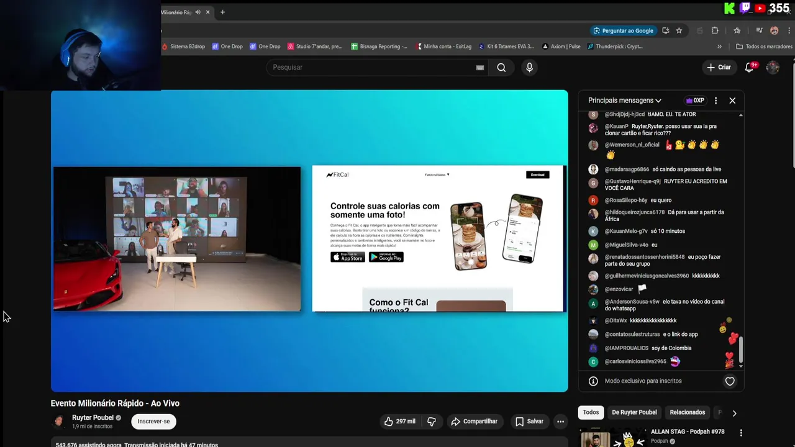
Task: Open the Kit 6 Tatames EVA bookmark
Action: point(506,46)
